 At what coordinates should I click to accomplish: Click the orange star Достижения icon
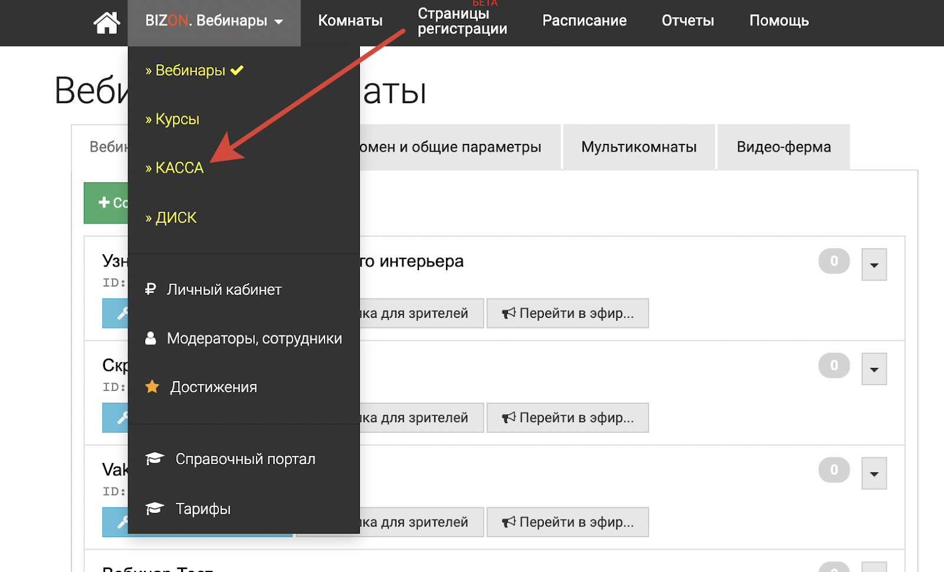pyautogui.click(x=152, y=387)
